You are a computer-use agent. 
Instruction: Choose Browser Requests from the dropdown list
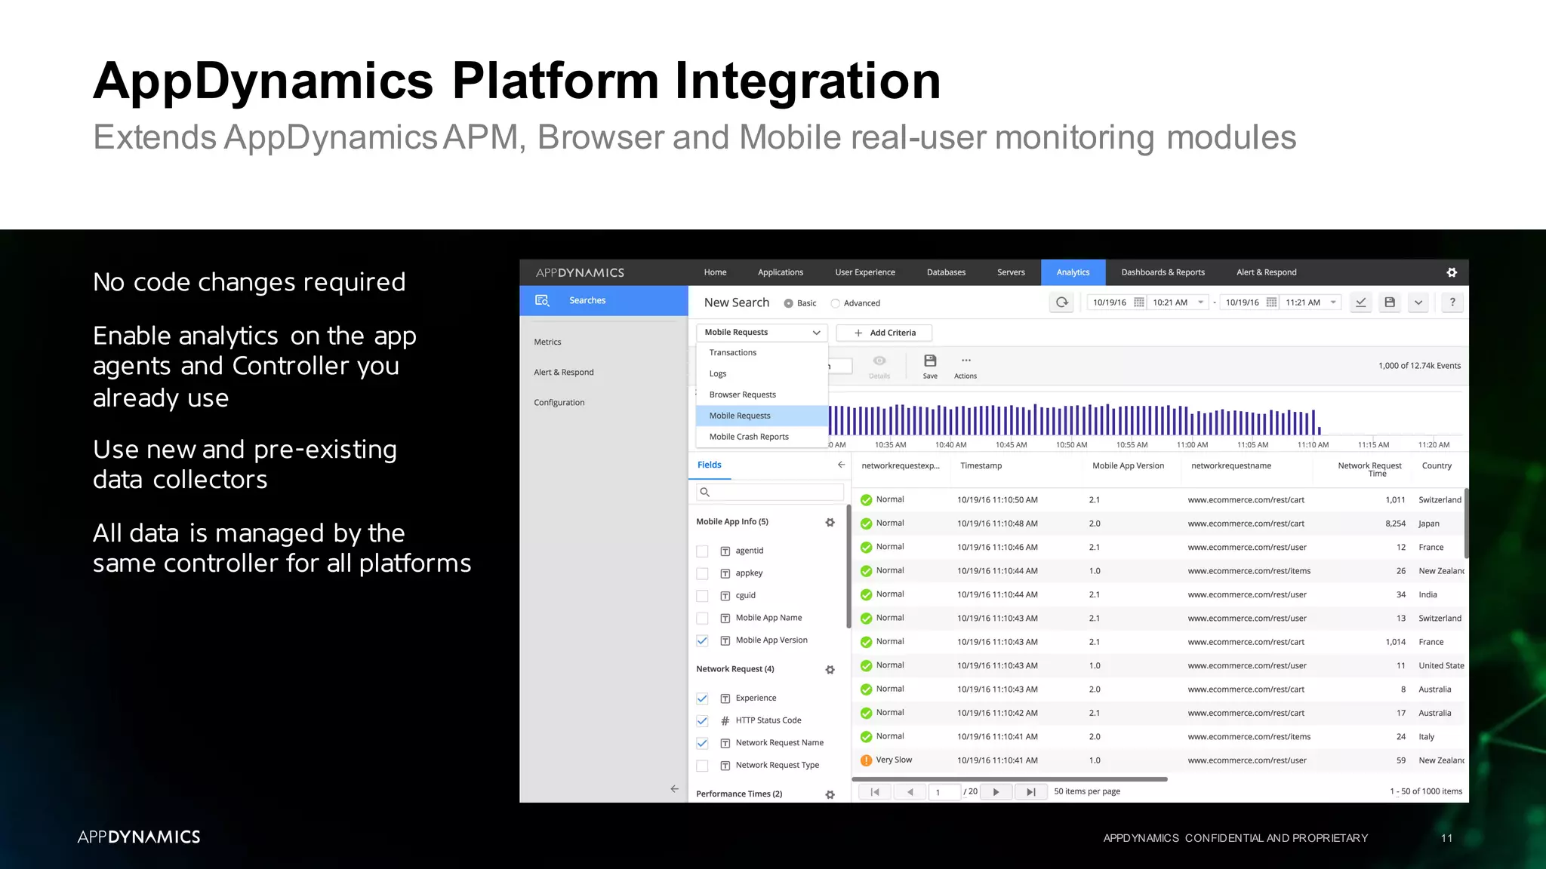click(762, 395)
